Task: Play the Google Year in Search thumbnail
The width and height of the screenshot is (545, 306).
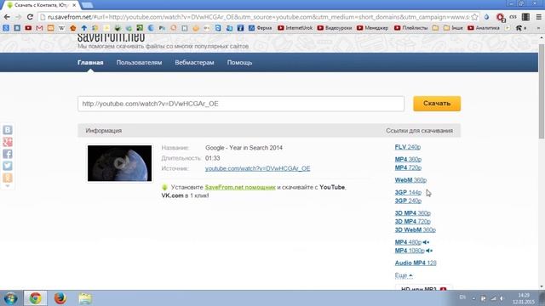Action: point(119,163)
